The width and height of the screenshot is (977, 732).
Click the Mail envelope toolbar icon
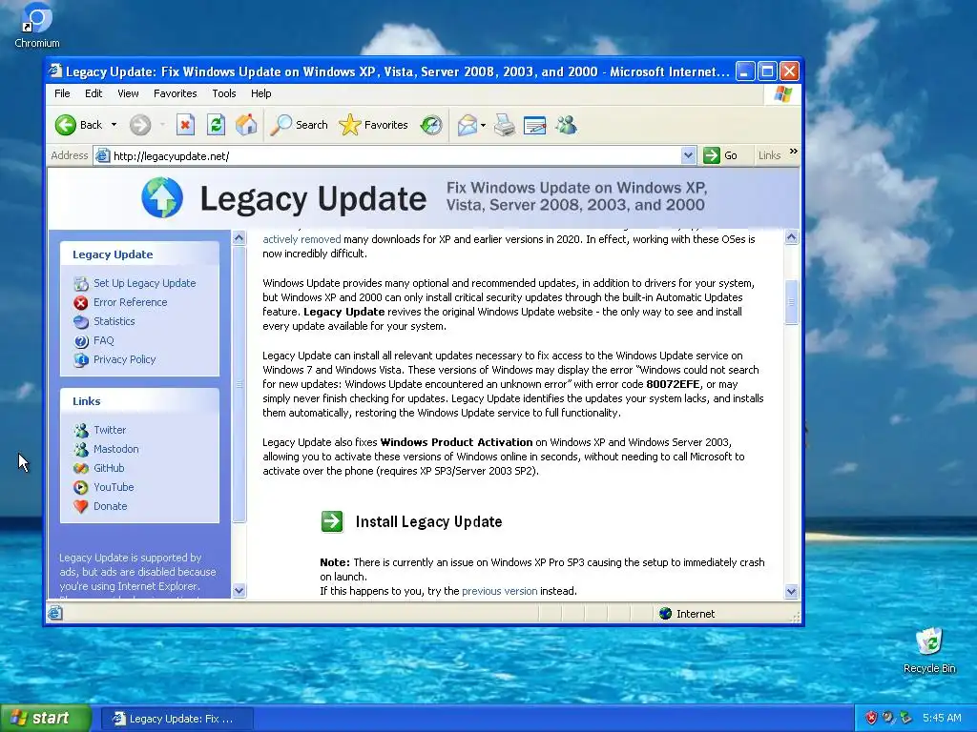click(467, 125)
